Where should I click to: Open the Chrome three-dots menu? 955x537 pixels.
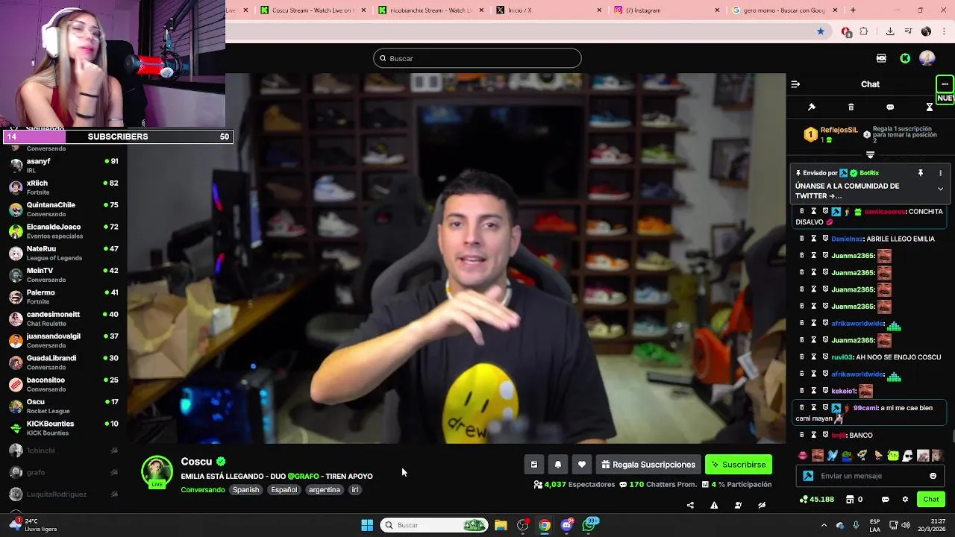(x=945, y=31)
